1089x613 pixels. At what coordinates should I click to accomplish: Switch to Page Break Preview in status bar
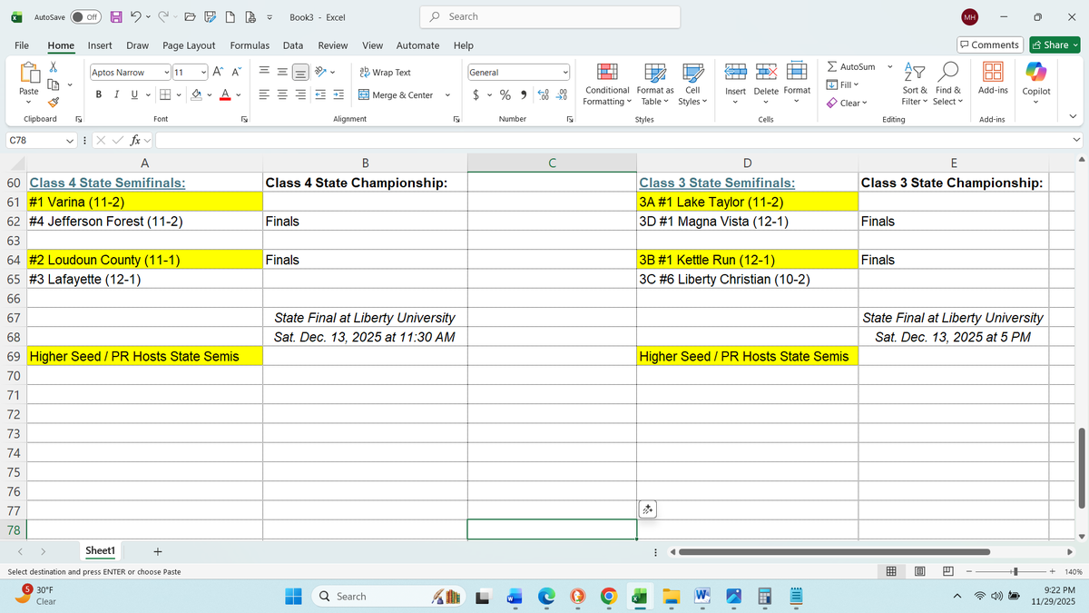click(948, 572)
